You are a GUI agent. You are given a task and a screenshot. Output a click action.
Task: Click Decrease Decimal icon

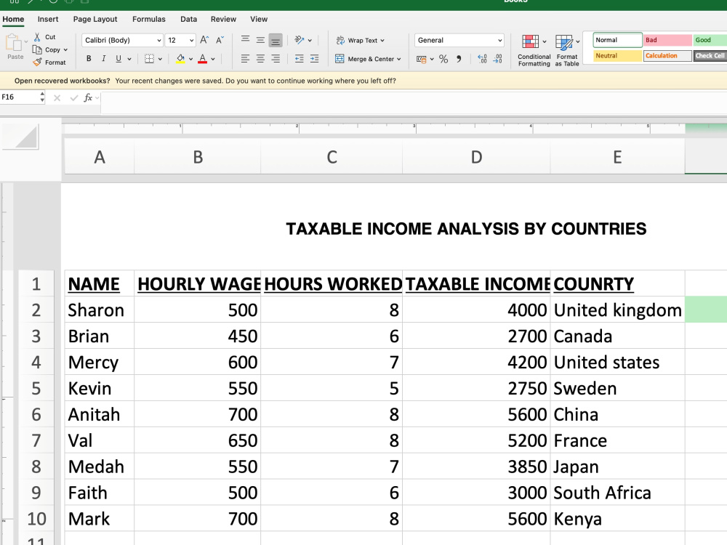click(497, 59)
